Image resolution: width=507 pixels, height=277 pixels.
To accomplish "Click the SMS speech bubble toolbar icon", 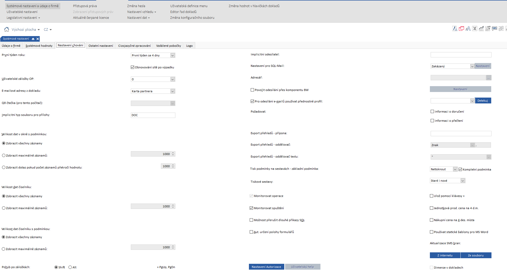I will point(494,28).
